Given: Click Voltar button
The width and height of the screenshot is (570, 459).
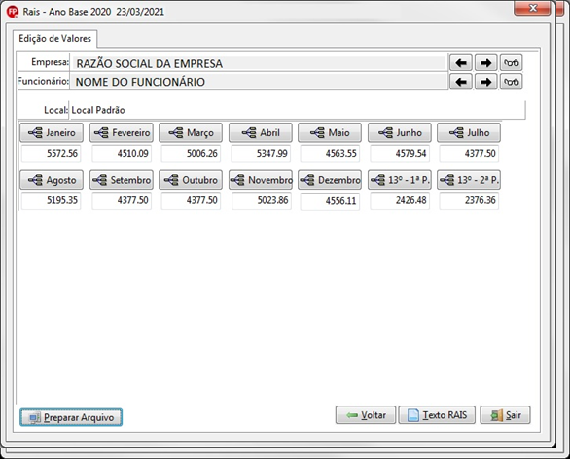Looking at the screenshot, I should [x=366, y=415].
